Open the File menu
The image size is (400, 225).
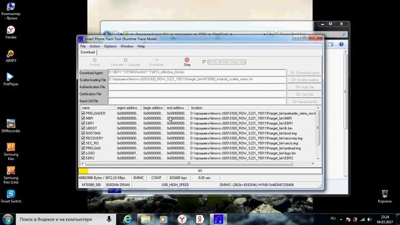[83, 46]
